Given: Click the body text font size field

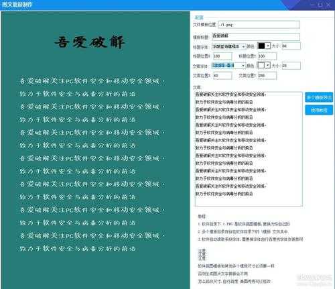Looking at the screenshot, I should tap(291, 66).
